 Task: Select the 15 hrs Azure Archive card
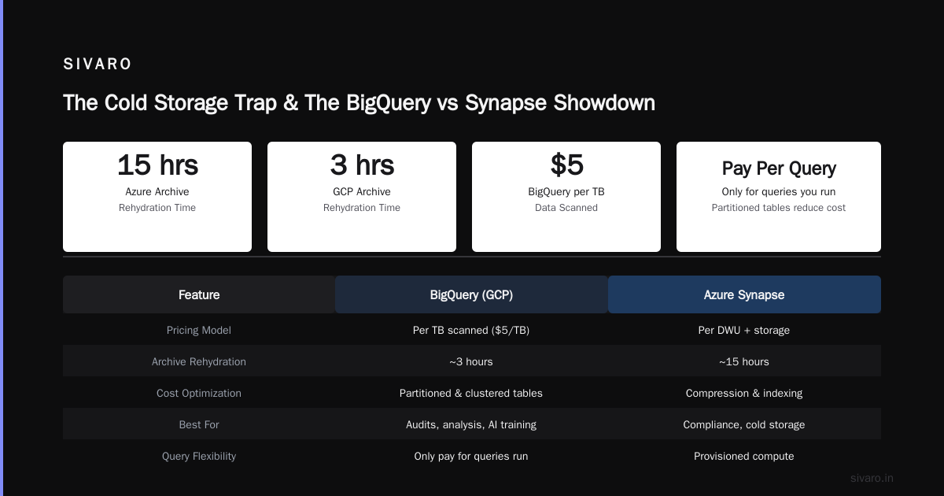[x=157, y=197]
